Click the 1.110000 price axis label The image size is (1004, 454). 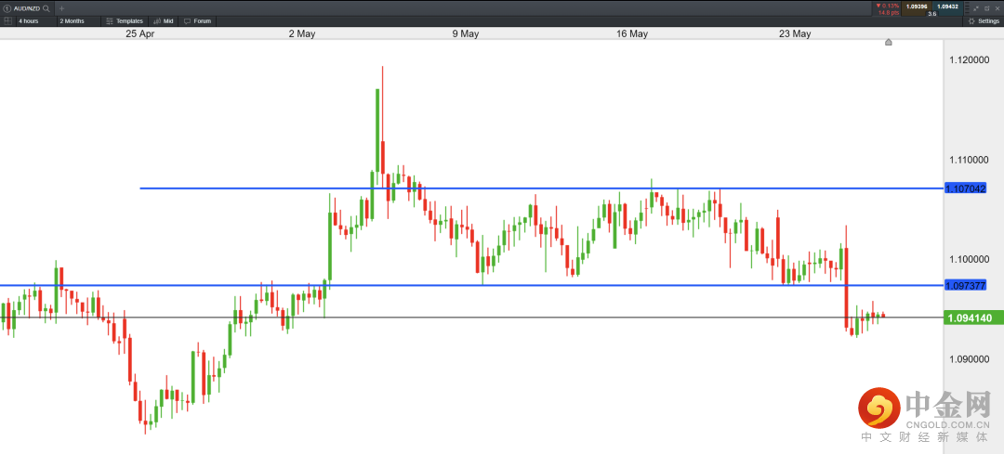971,159
